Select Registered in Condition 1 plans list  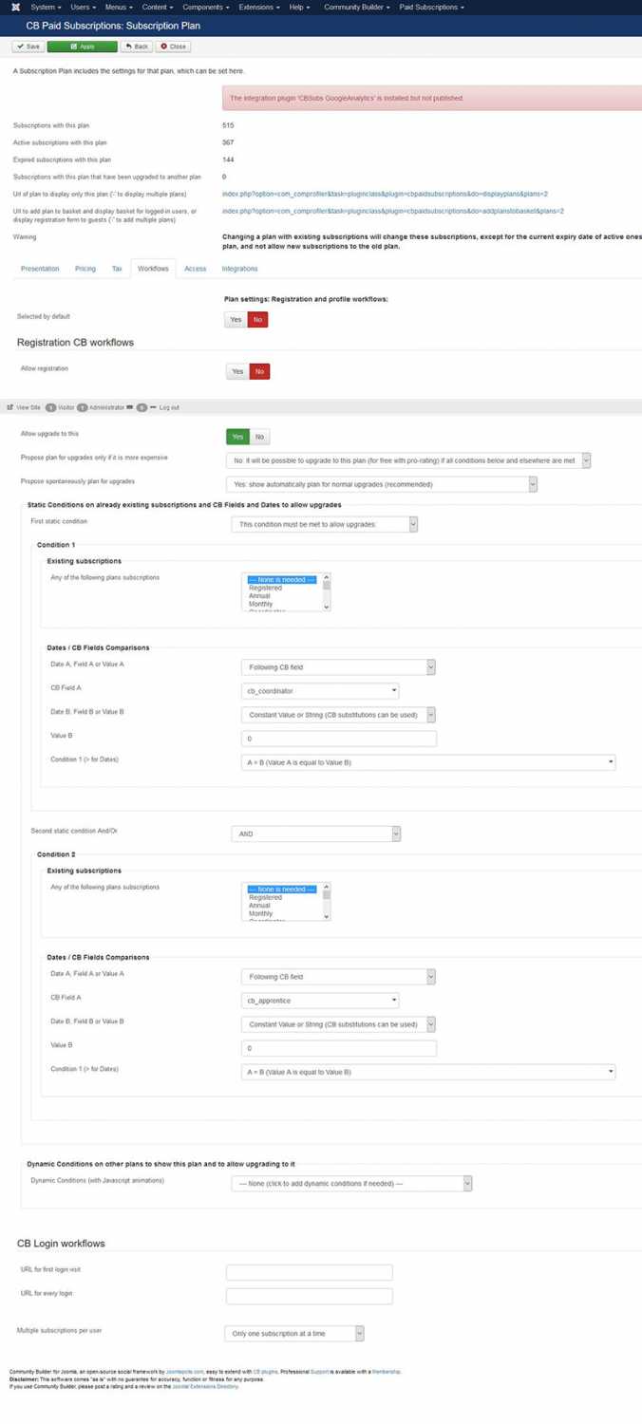265,588
